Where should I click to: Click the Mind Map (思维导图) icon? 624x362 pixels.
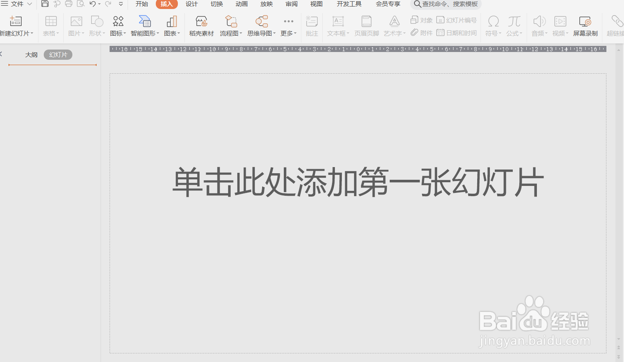[x=262, y=21]
